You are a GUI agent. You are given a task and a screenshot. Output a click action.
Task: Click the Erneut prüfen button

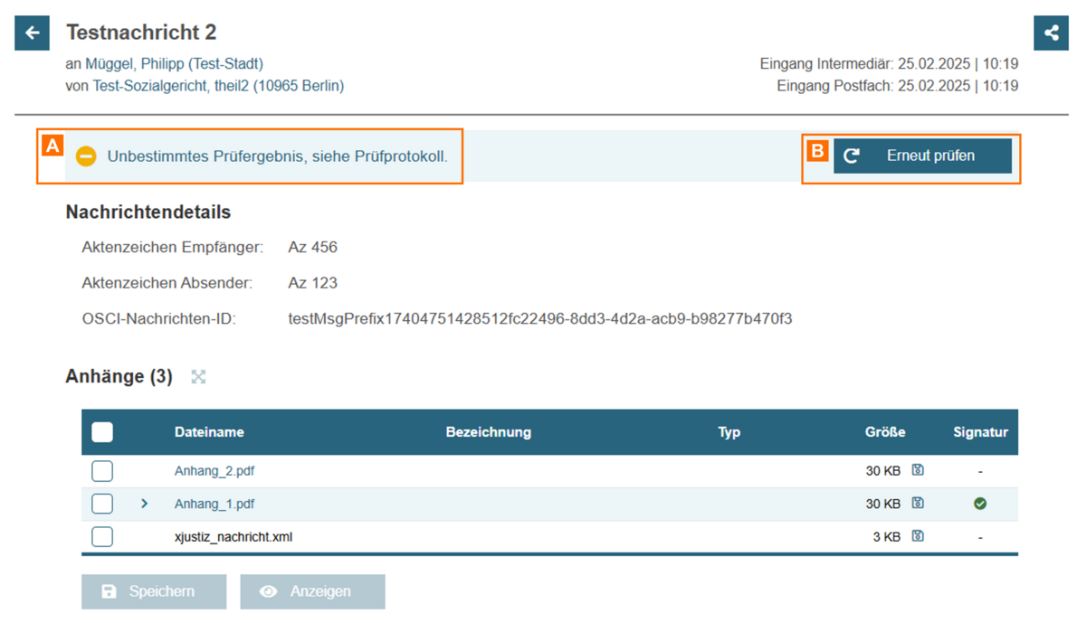(x=922, y=156)
